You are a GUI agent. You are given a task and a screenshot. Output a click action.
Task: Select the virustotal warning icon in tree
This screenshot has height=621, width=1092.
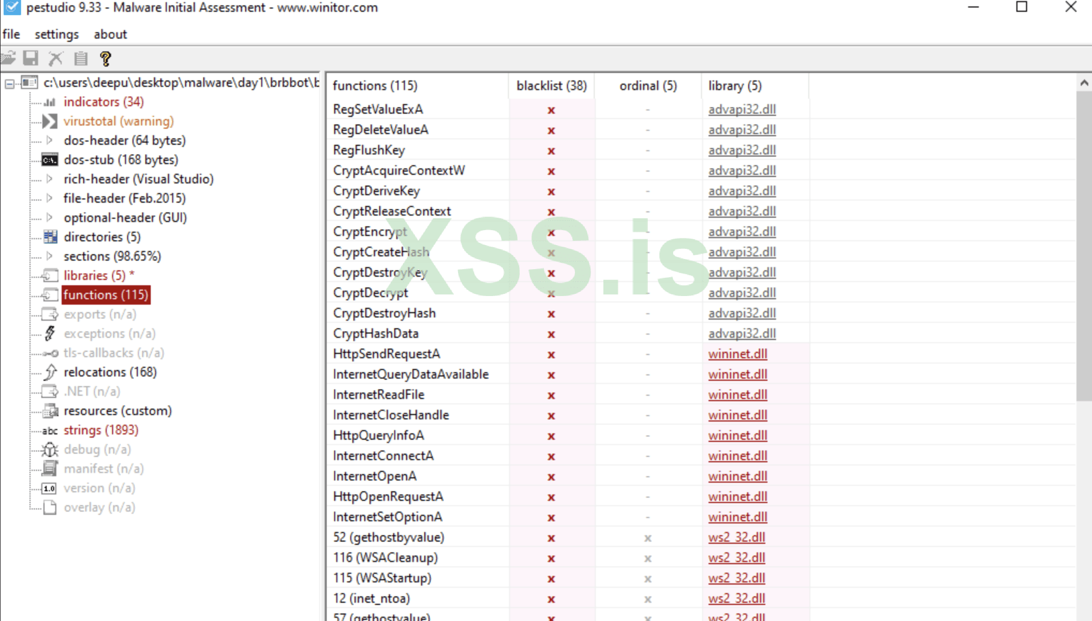(x=50, y=121)
